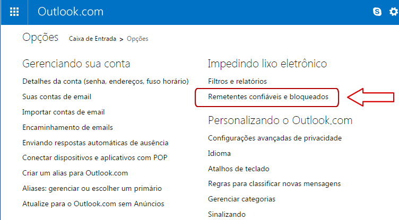Screen dimensions: 399x220
Task: Click the Skype icon in header
Action: 377,12
